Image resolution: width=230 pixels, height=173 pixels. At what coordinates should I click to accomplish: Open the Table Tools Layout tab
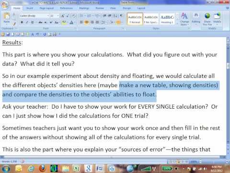point(141,8)
